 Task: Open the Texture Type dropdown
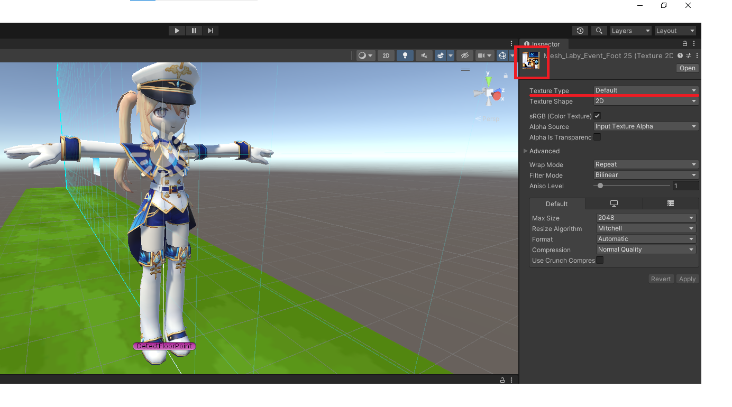[646, 90]
